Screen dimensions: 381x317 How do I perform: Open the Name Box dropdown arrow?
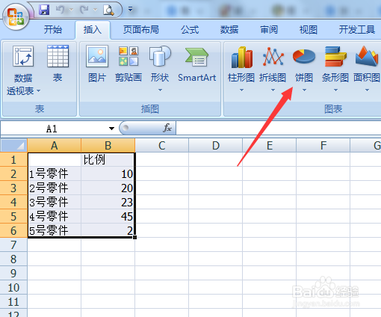[x=111, y=129]
